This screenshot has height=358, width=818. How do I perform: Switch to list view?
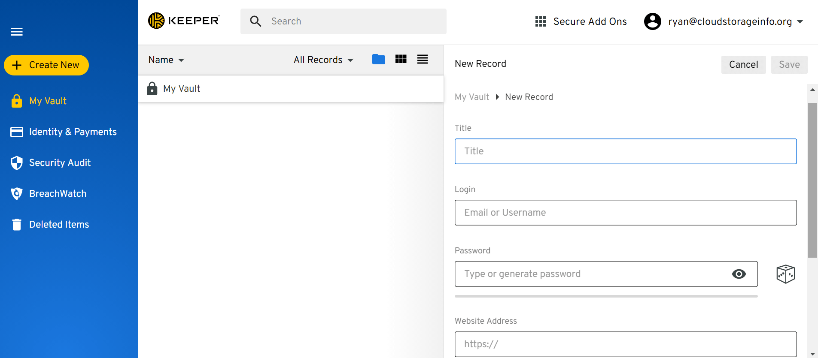coord(423,59)
